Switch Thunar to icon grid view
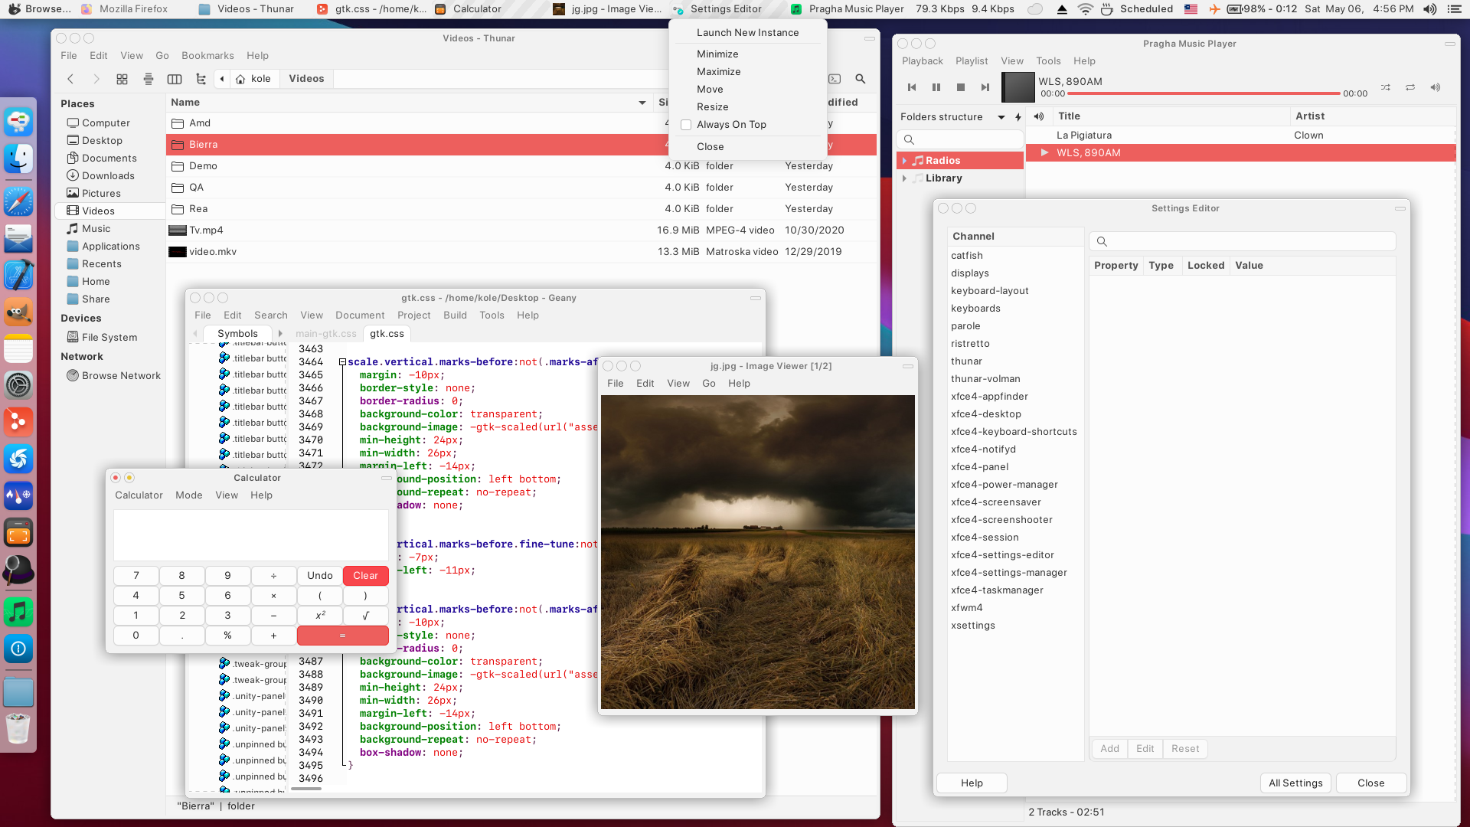This screenshot has height=827, width=1470. click(122, 79)
